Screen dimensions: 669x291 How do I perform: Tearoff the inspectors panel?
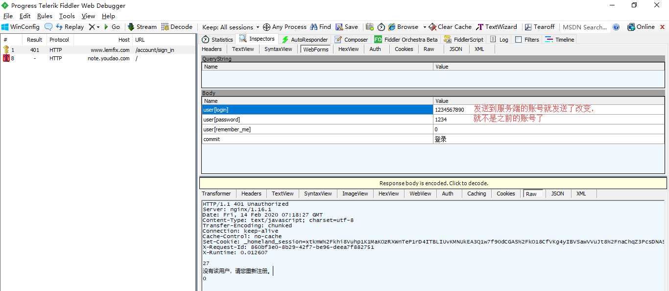coord(539,27)
